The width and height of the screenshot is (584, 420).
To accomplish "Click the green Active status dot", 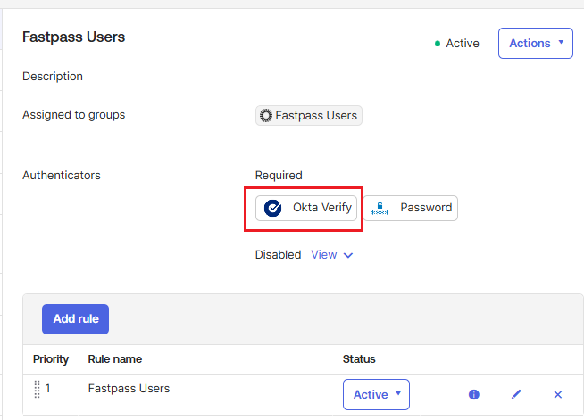I will click(437, 44).
